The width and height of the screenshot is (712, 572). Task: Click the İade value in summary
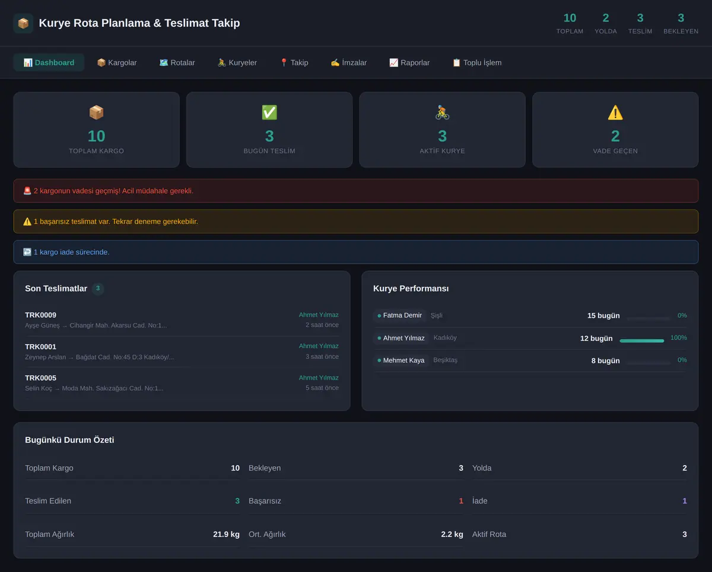tap(685, 501)
